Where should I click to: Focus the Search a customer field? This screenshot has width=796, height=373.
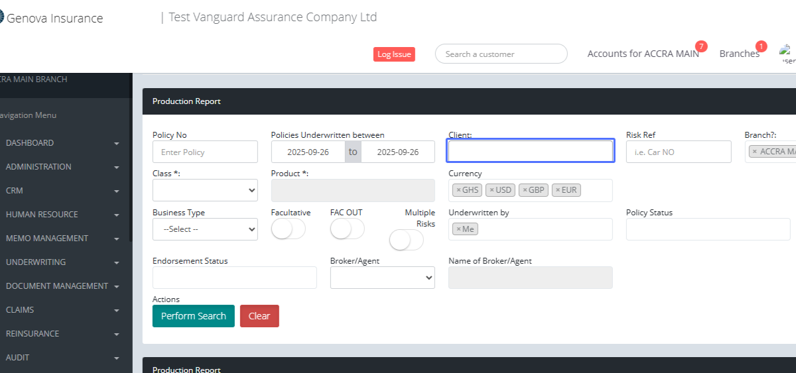click(501, 54)
